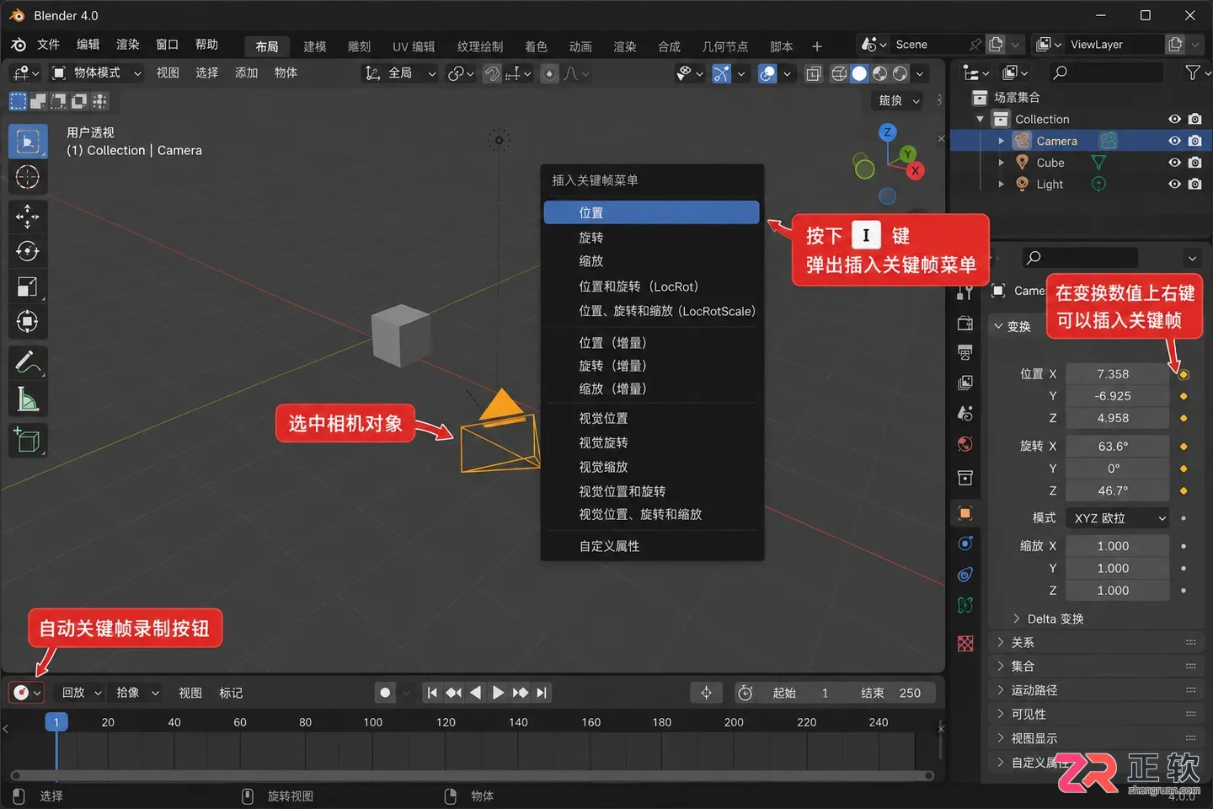Open the Object properties tab icon
This screenshot has width=1213, height=809.
coord(965,512)
